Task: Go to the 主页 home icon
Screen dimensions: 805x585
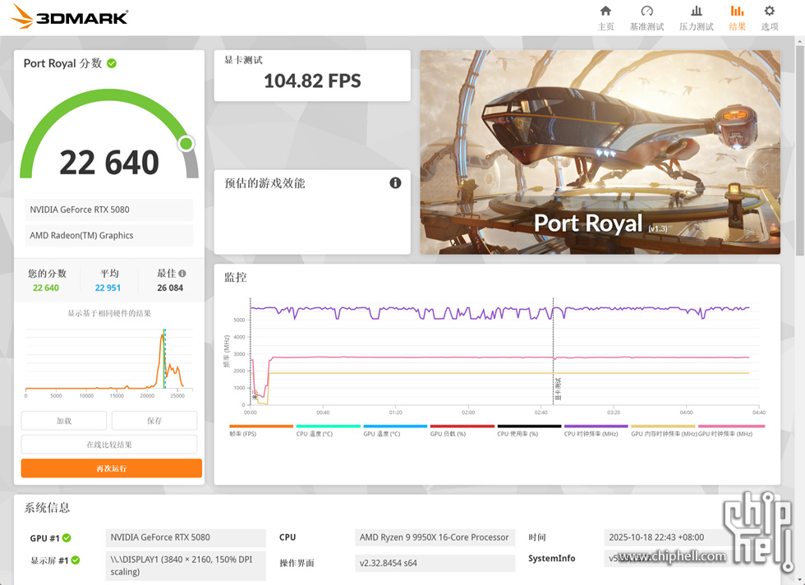Action: 605,12
